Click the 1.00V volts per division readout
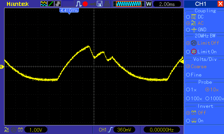224x134 pixels. (x=36, y=130)
